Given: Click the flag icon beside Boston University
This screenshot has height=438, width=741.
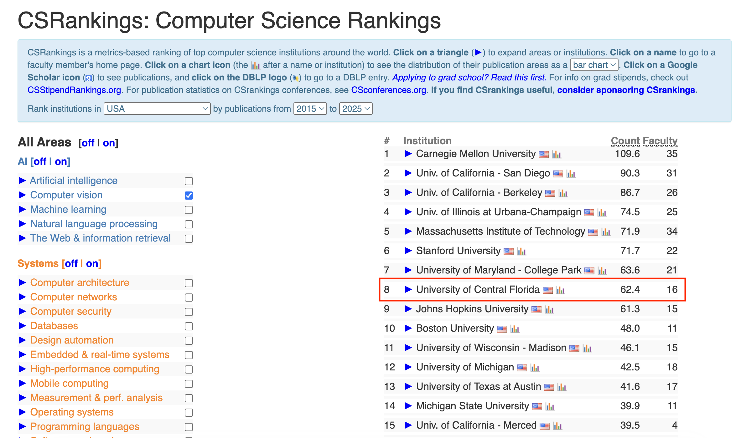Looking at the screenshot, I should pos(502,329).
